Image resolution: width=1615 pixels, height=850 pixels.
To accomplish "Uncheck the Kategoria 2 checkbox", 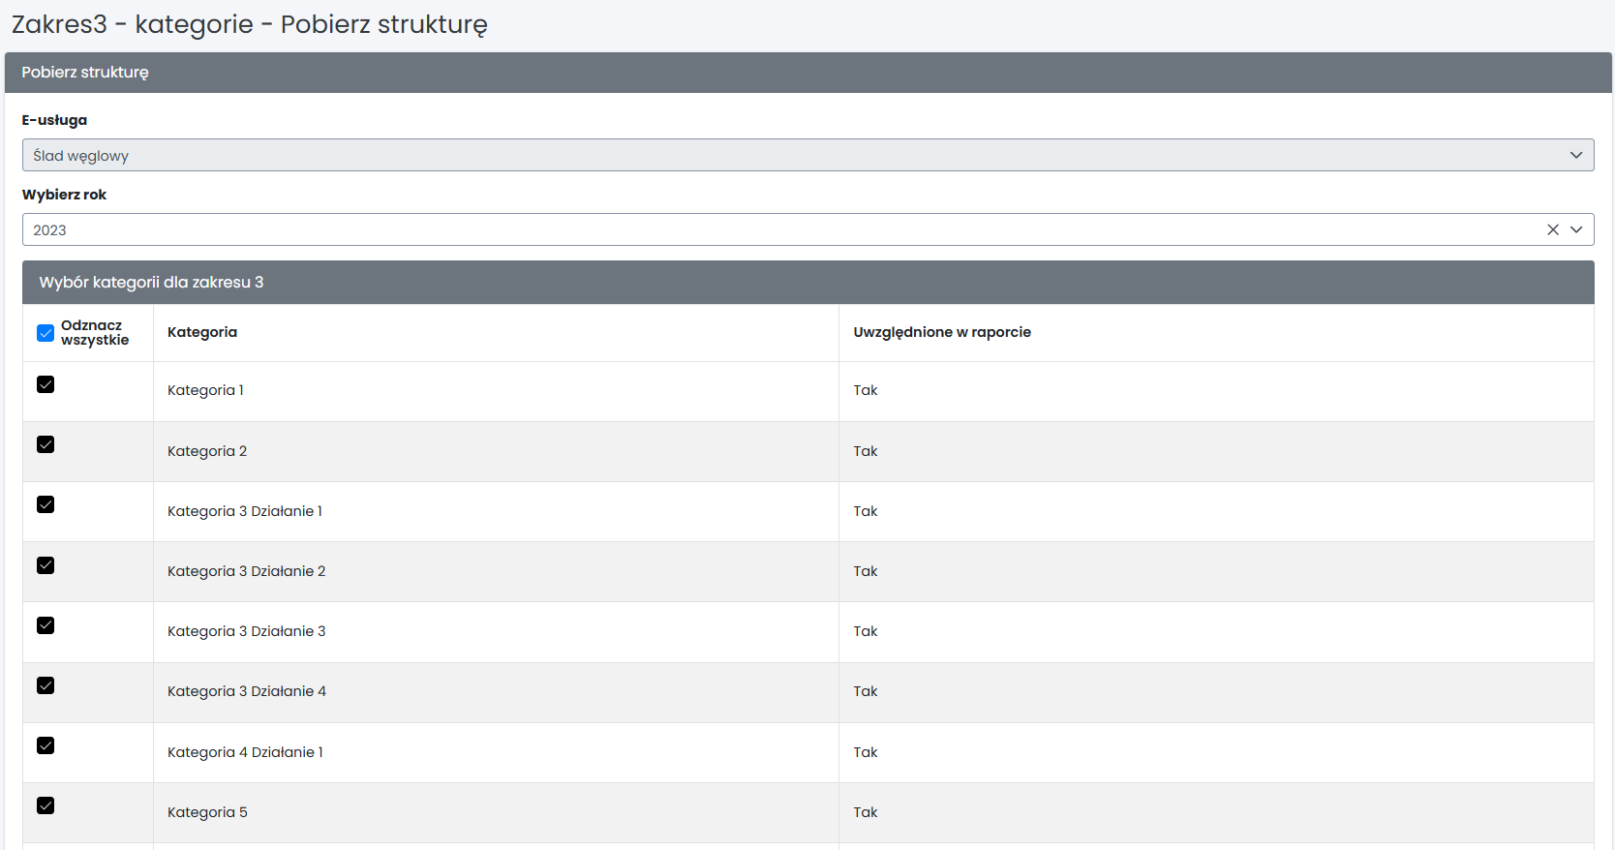I will [x=46, y=444].
